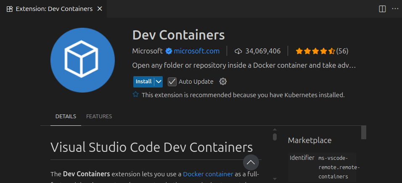Click the Kubernetes recommendation message
This screenshot has width=402, height=183.
[243, 95]
